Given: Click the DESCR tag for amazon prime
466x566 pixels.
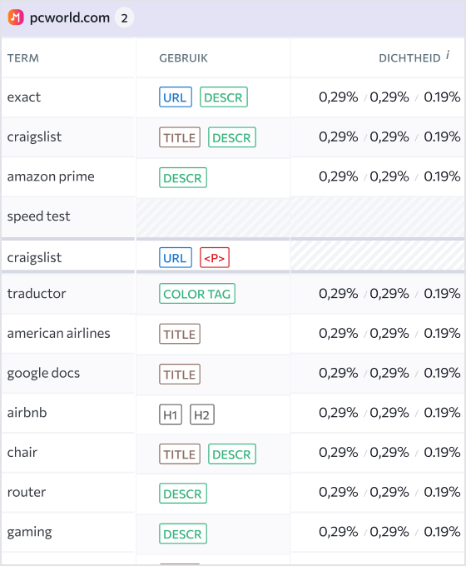Looking at the screenshot, I should tap(183, 177).
